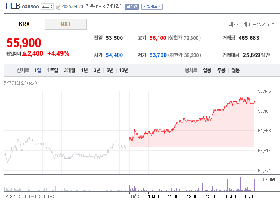This screenshot has width=280, height=204.
Task: Select the 1년 line chart period
Action: click(84, 70)
